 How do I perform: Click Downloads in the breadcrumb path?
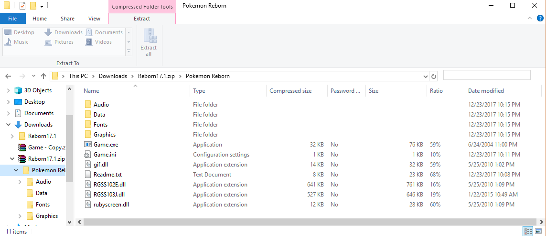(x=113, y=76)
